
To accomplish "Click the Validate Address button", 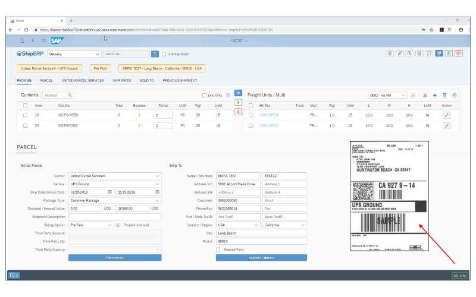I will (261, 258).
